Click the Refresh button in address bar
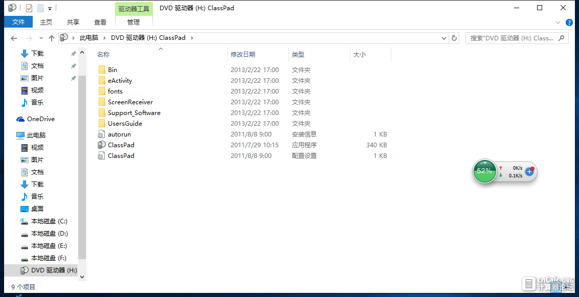579x297 pixels. click(x=454, y=38)
